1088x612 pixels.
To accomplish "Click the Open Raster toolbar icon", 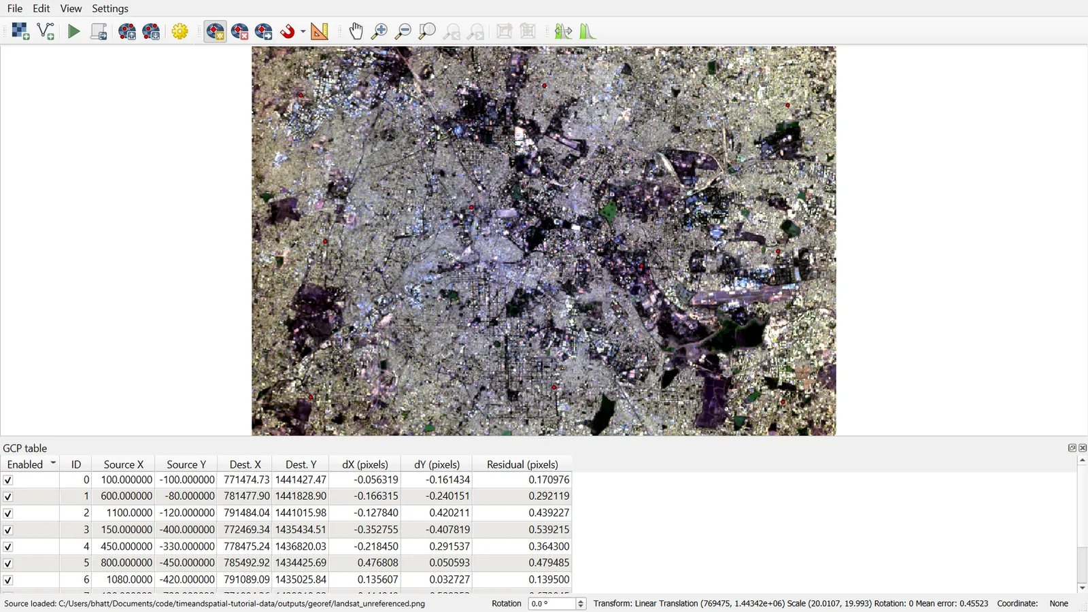I will coord(20,31).
